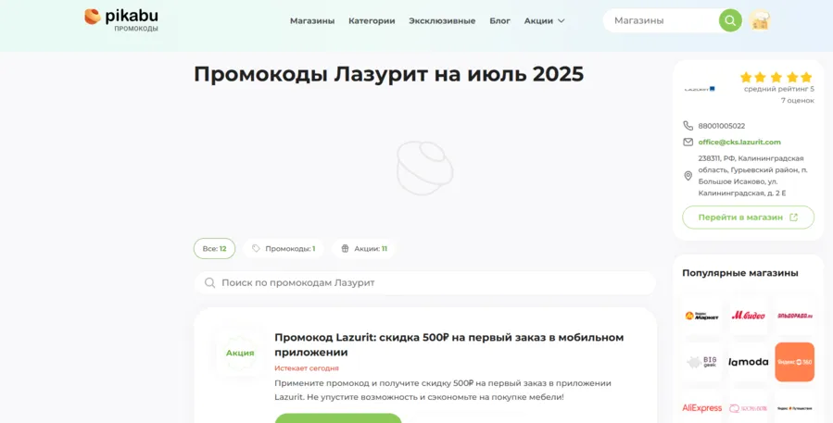The image size is (833, 423).
Task: Click the location pin icon beside address
Action: pos(688,176)
